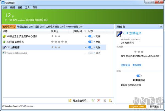This screenshot has width=165, height=111.
Task: Open the 更多信息 link
Action: pos(137,65)
